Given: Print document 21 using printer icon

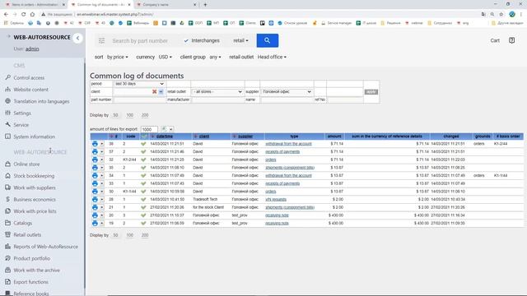Looking at the screenshot, I should point(95,207).
